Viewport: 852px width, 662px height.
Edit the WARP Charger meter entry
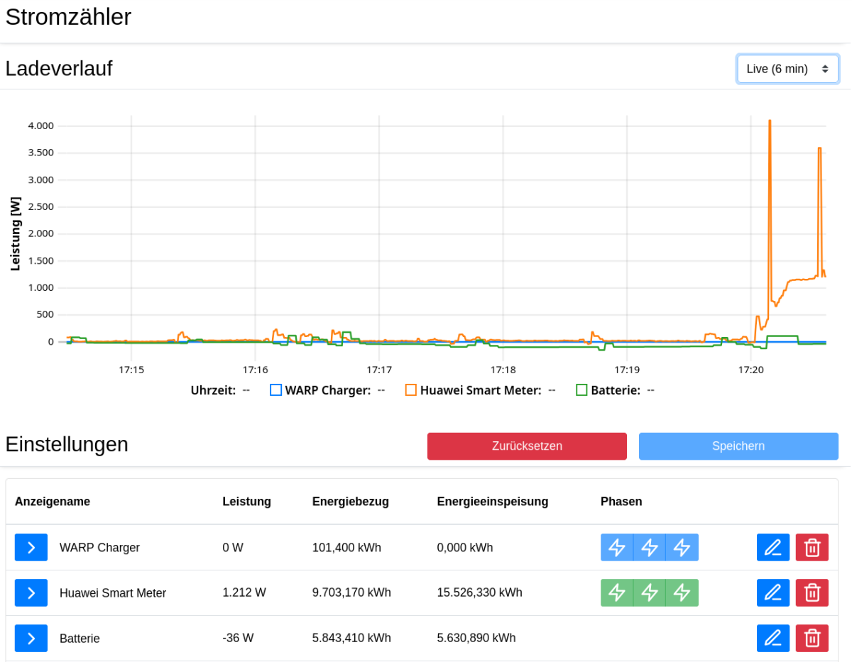point(772,547)
